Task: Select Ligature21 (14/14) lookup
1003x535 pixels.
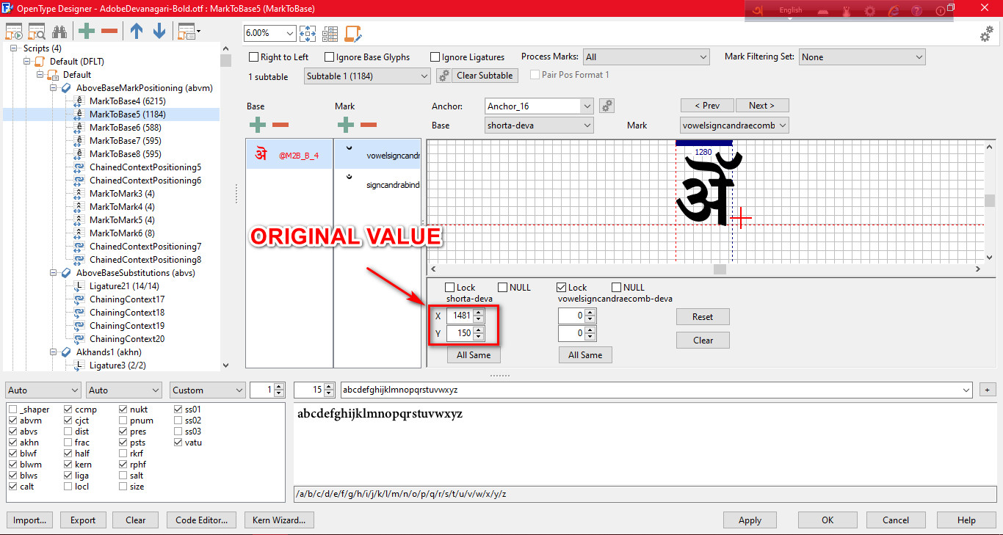Action: click(x=124, y=286)
